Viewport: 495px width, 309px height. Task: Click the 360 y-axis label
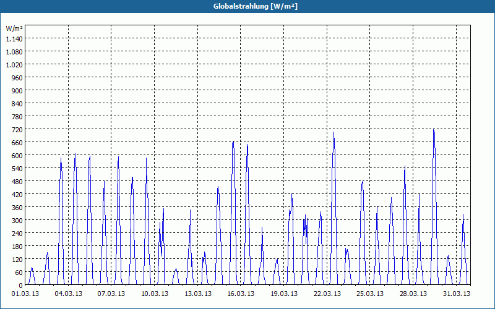(17, 207)
